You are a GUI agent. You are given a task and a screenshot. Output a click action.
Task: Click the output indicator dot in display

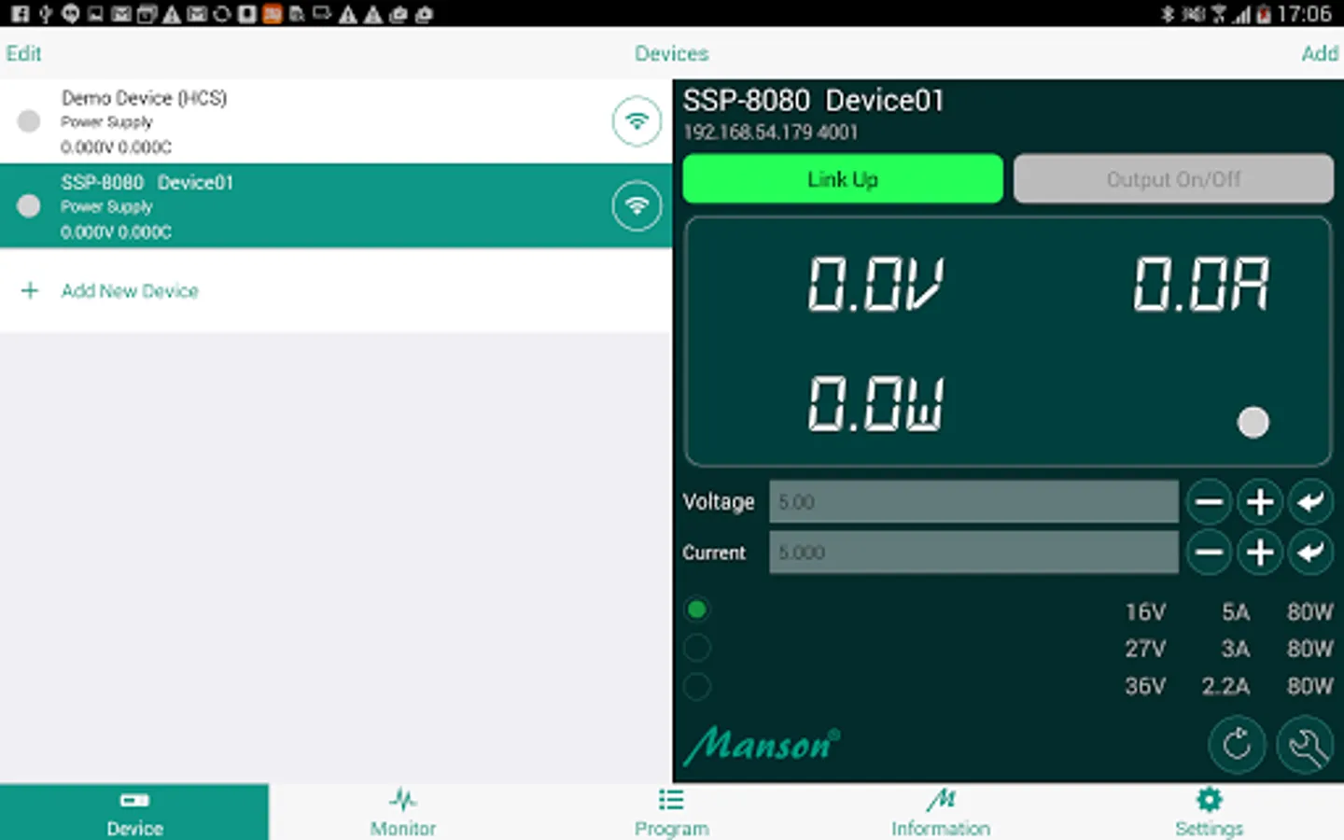point(1253,423)
